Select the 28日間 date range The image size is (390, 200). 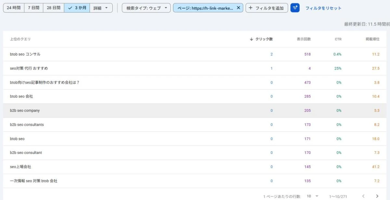[53, 8]
